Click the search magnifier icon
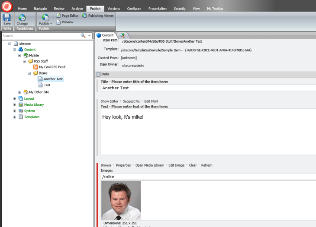 (x=83, y=36)
